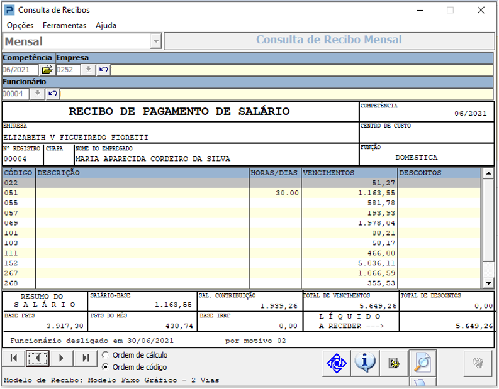Open the Ferramentas menu
This screenshot has height=389, width=499.
click(65, 25)
